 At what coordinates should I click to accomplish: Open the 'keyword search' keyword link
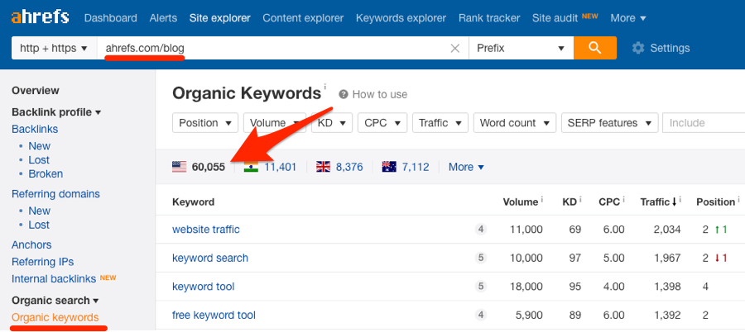coord(210,258)
